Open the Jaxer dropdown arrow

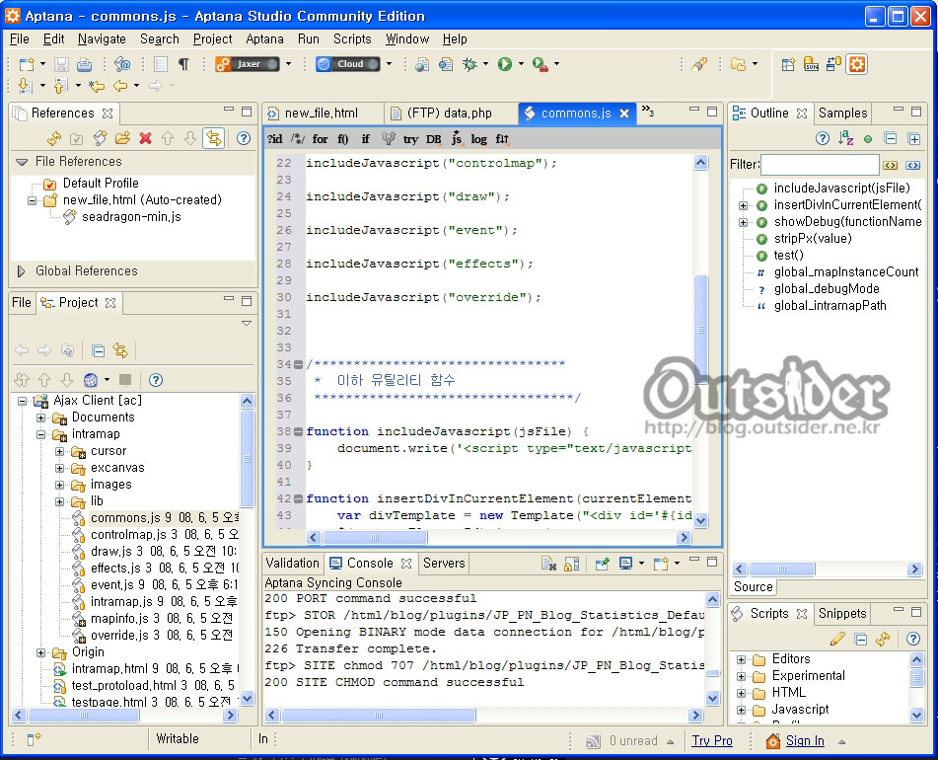coord(288,64)
